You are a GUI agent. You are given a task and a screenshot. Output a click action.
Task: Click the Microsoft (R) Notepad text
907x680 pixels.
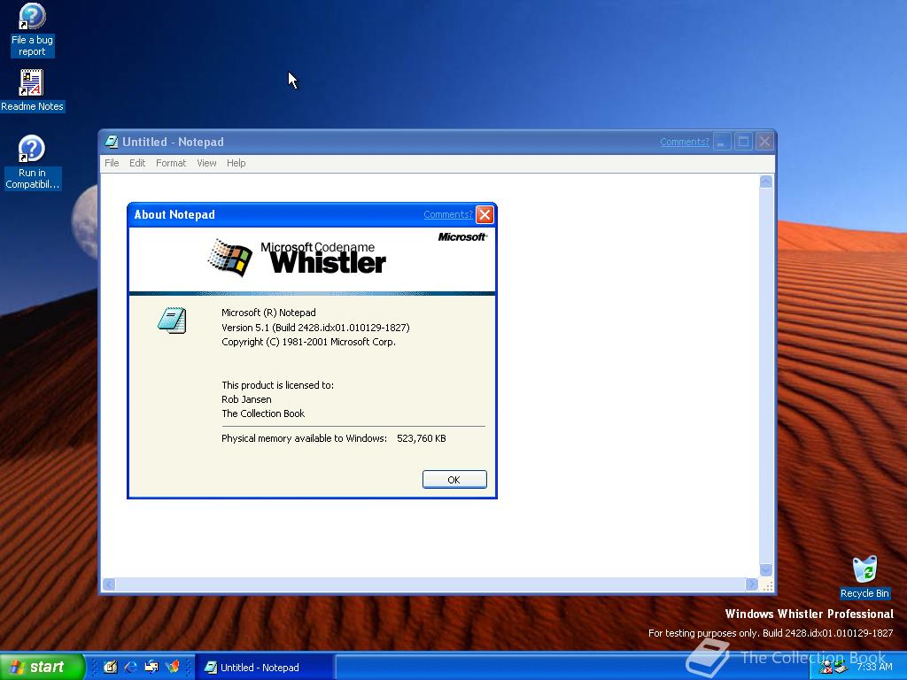[x=268, y=313]
